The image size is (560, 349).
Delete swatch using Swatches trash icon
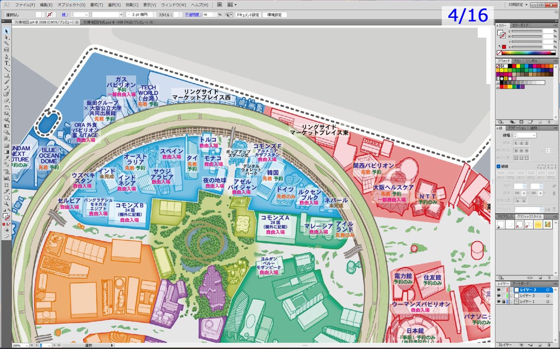point(549,122)
